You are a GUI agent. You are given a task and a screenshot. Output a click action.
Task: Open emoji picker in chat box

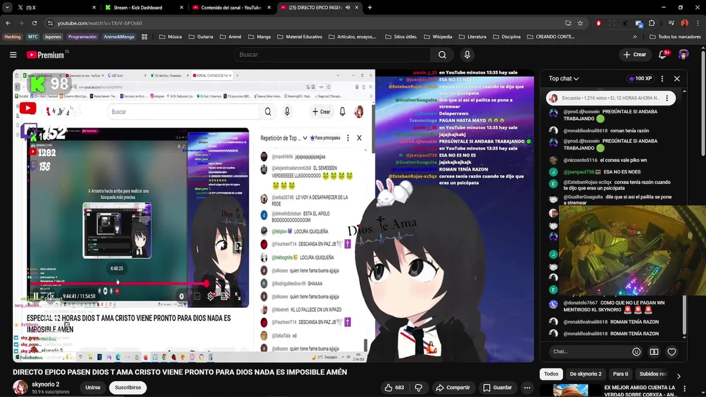point(637,352)
